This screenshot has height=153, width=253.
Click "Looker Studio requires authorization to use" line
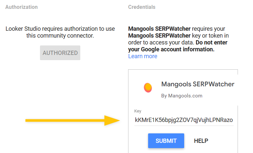click(x=60, y=29)
